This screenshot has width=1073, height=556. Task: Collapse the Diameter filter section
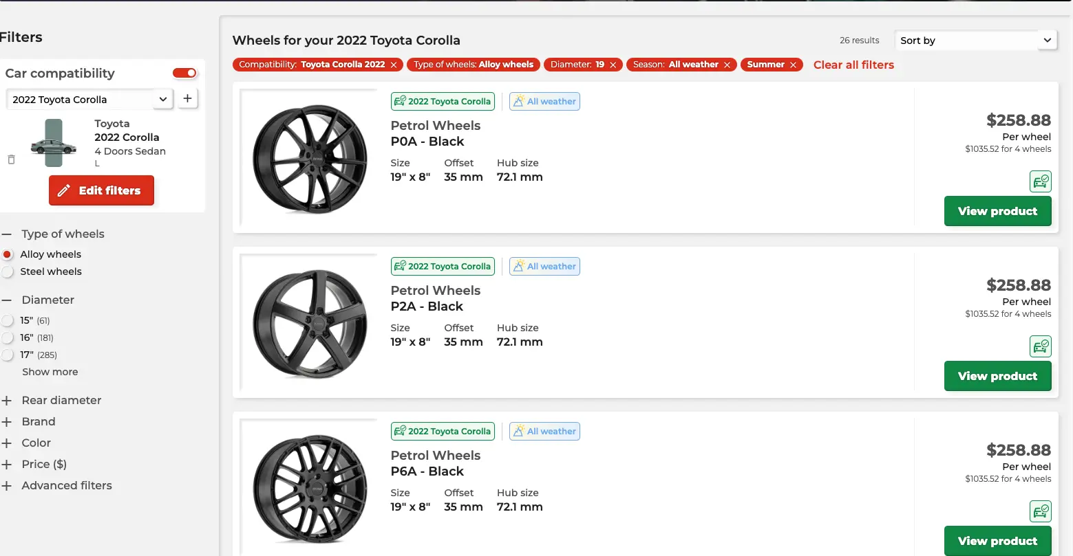[7, 300]
